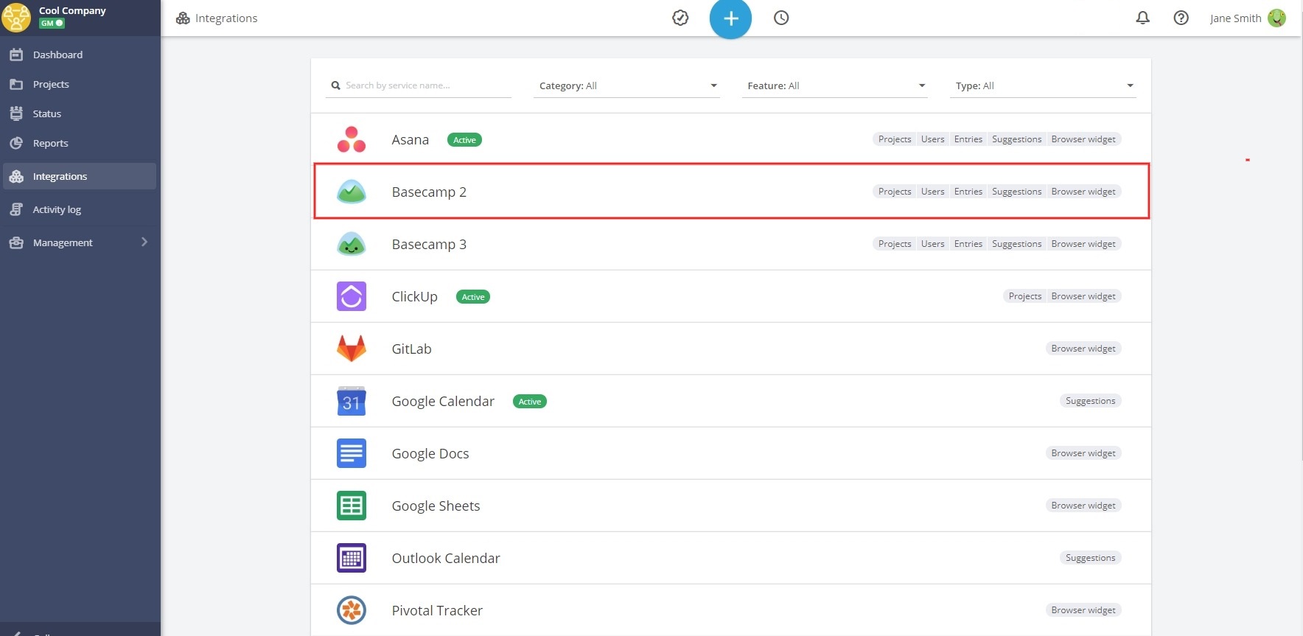
Task: Click Jane Smith's profile avatar
Action: (1277, 18)
